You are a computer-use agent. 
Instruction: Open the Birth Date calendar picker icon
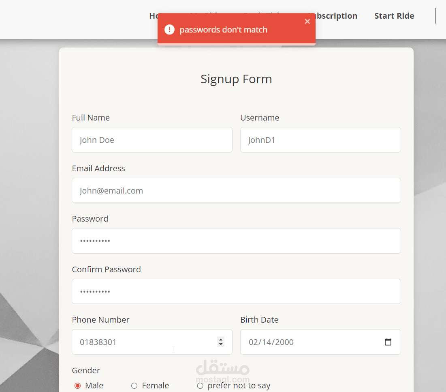click(388, 342)
